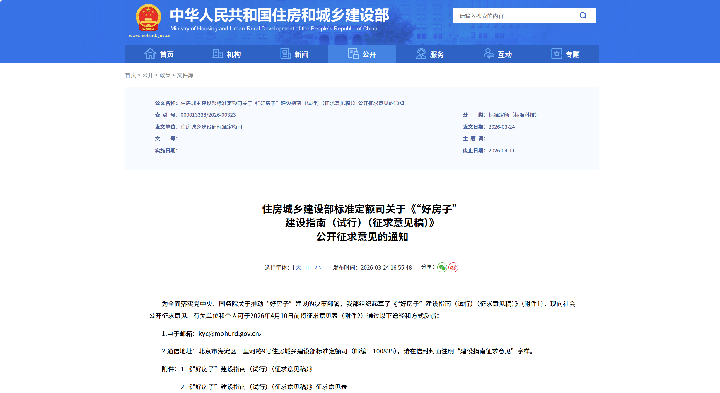Click the star icon for 专题
Image resolution: width=720 pixels, height=393 pixels.
tap(557, 54)
